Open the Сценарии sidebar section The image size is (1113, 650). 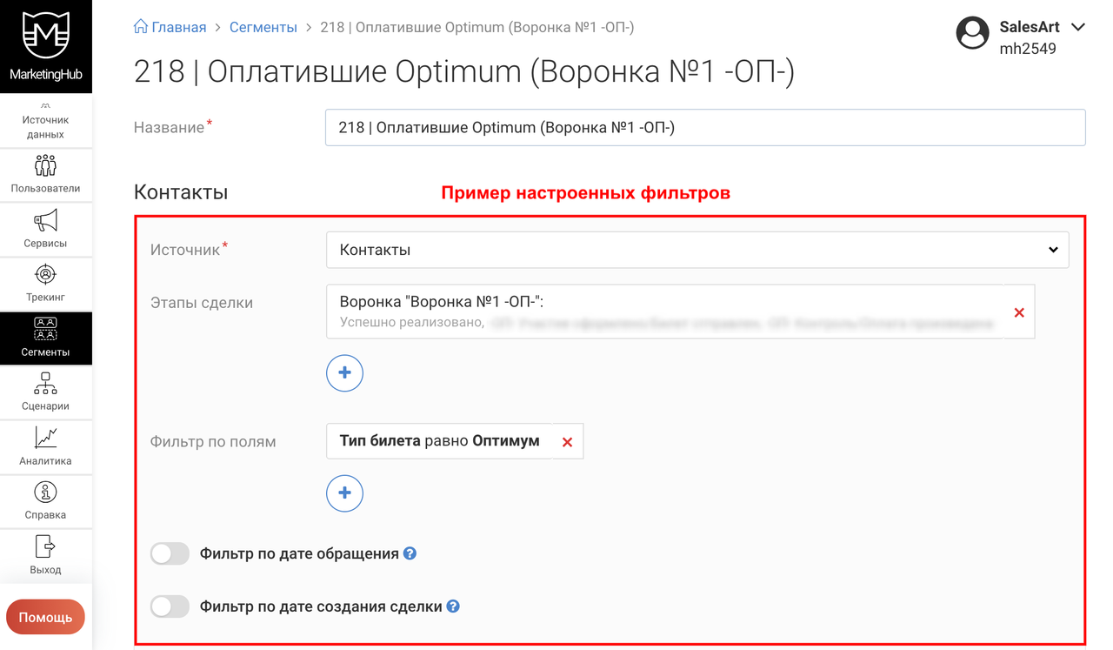pos(45,392)
